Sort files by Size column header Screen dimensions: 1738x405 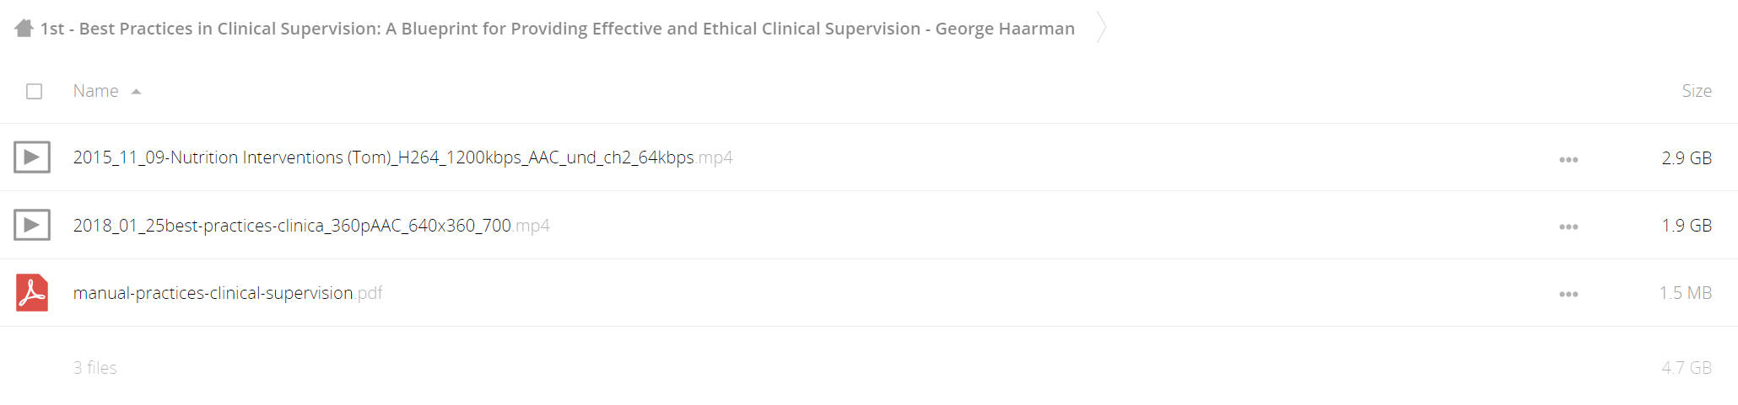[1696, 91]
